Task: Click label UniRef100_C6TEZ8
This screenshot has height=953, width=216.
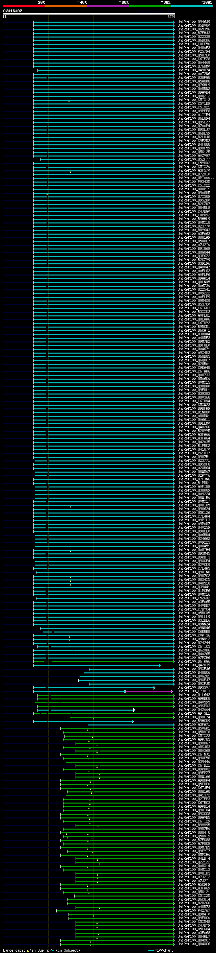Action: [193, 59]
